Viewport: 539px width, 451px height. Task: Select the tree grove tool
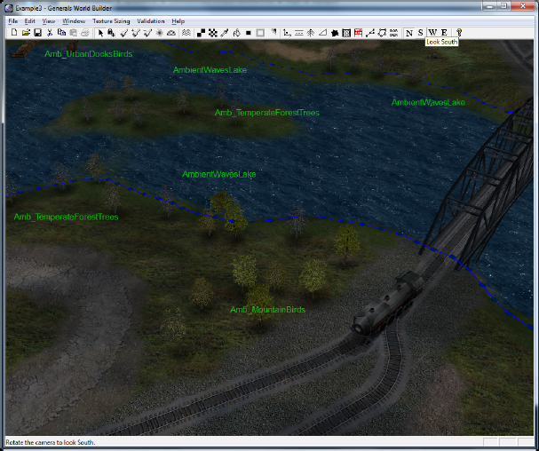click(x=311, y=33)
